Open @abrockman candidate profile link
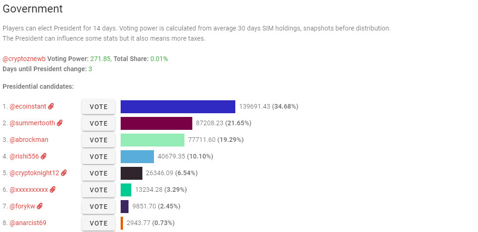 pos(29,140)
